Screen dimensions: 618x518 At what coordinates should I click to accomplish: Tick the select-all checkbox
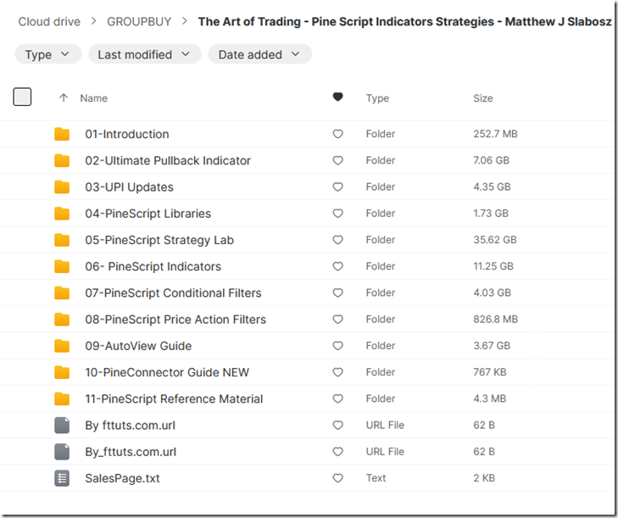22,97
